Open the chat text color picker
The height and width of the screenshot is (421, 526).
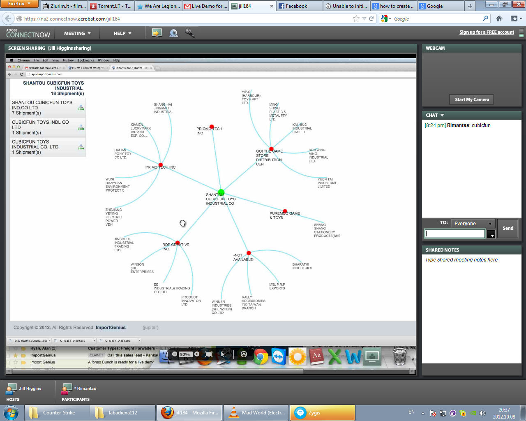coord(491,234)
